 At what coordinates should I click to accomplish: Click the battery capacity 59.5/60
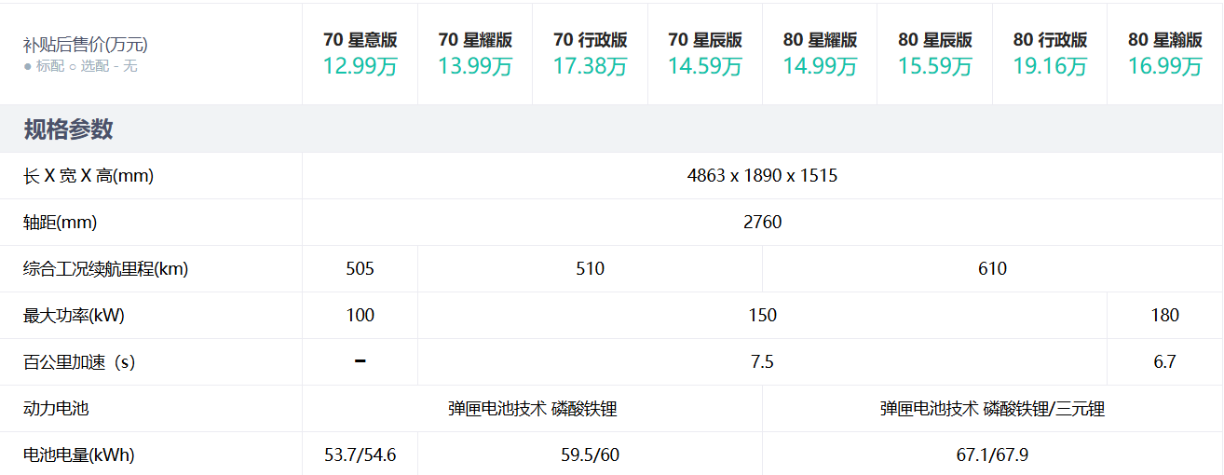point(590,455)
